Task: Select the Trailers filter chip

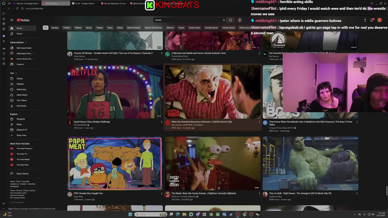Action: [99, 28]
